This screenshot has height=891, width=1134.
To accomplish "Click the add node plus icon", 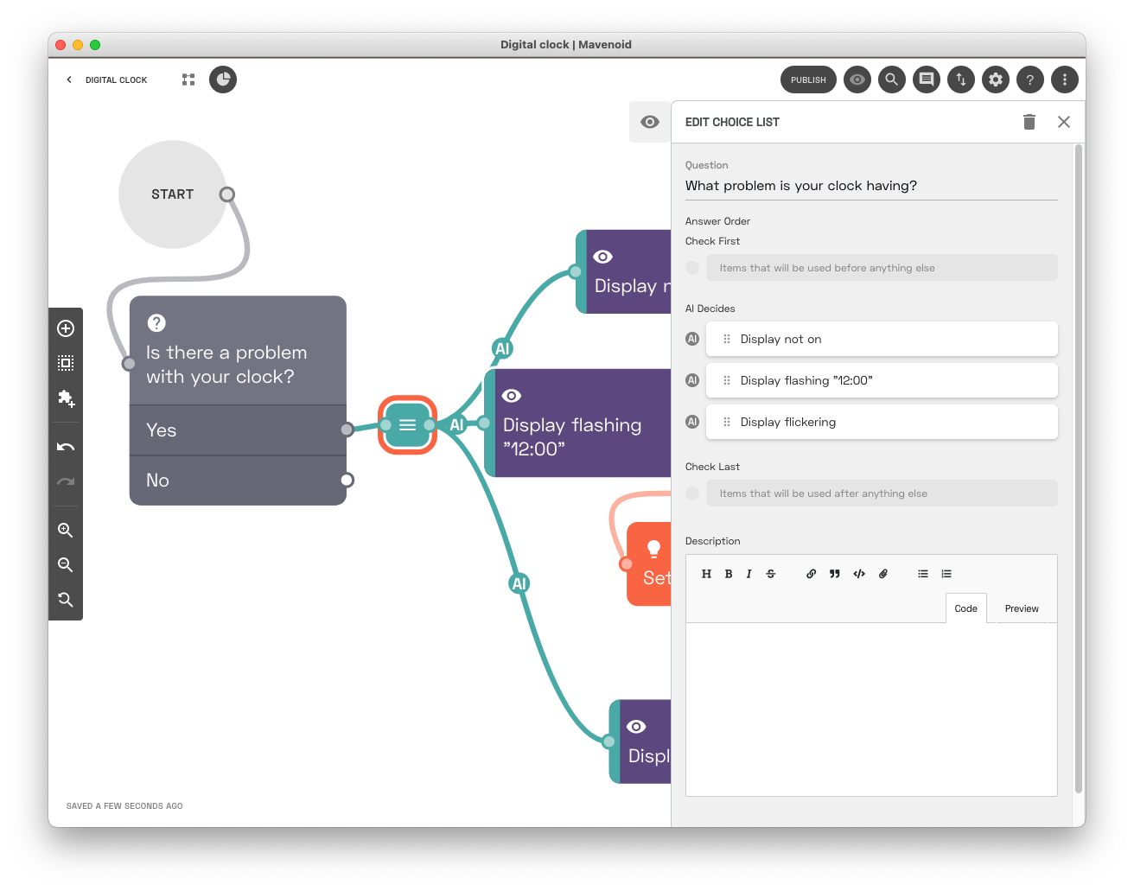I will pos(66,328).
